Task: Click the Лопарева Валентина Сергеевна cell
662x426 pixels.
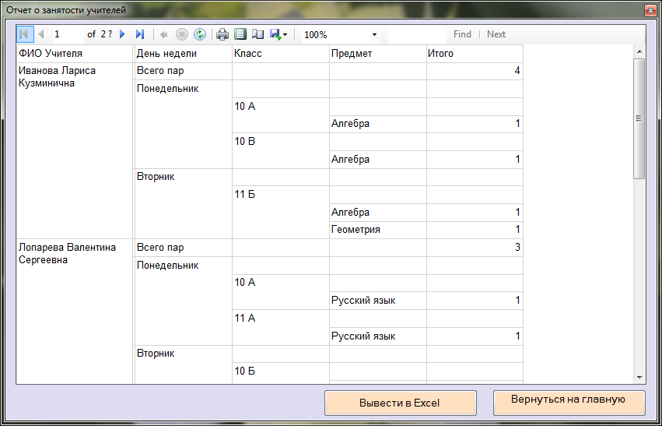Action: click(x=75, y=312)
